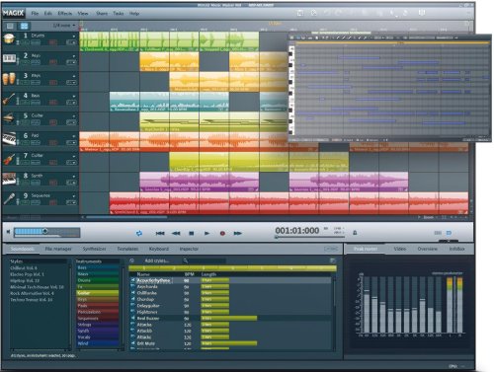Open the Effects menu
Screen dimensions: 494x372
click(x=64, y=14)
